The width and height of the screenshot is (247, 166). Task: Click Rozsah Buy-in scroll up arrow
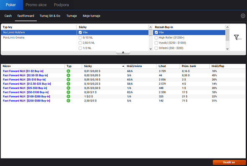pyautogui.click(x=227, y=27)
